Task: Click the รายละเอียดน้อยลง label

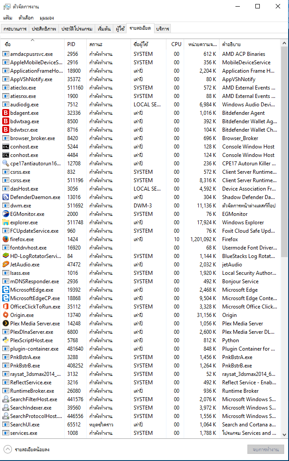Action: 32,449
